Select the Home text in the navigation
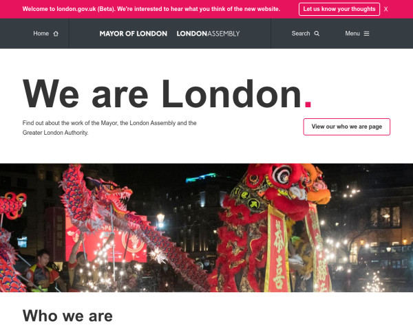 coord(41,34)
